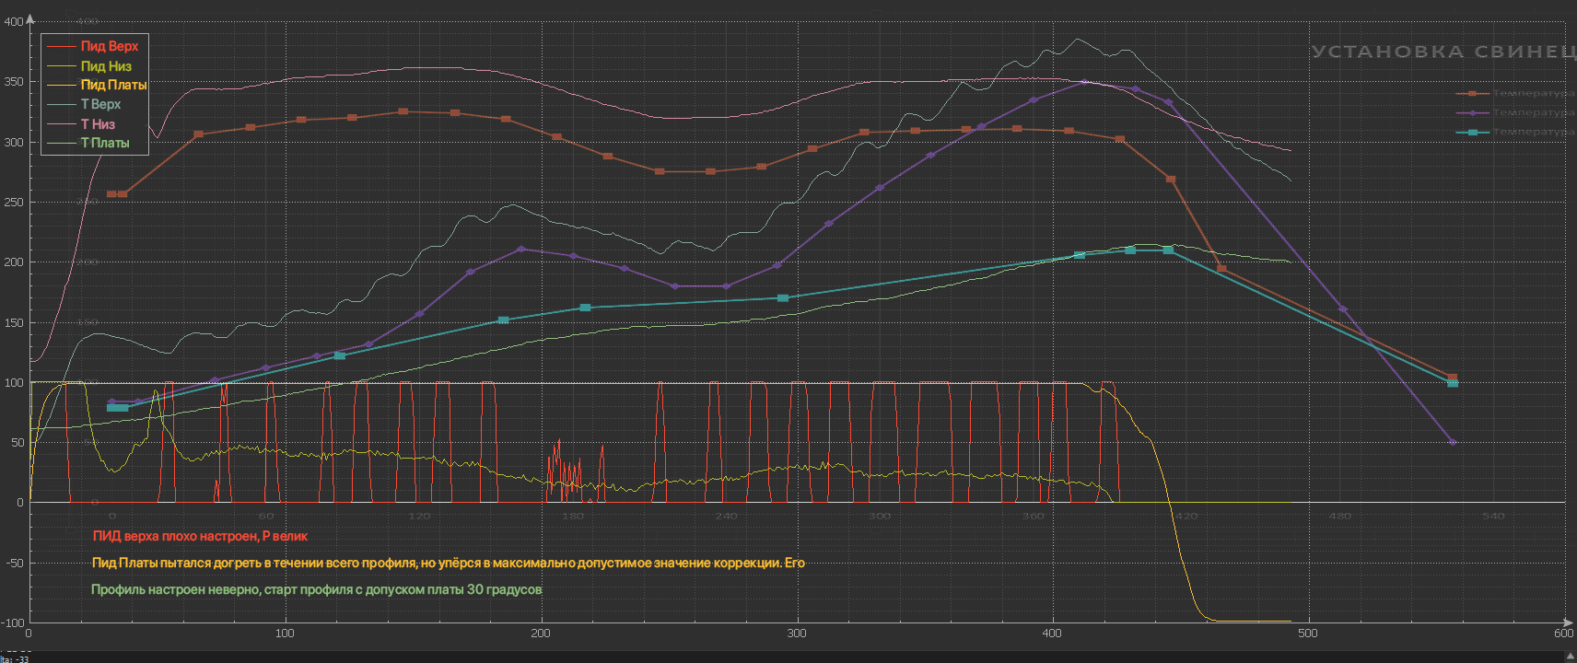Screen dimensions: 1577x663
Task: Click the 50 label on vertical axis
Action: click(17, 443)
